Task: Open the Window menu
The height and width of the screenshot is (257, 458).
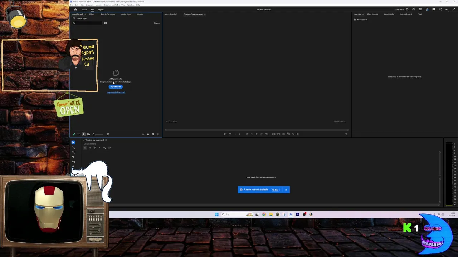Action: click(131, 5)
